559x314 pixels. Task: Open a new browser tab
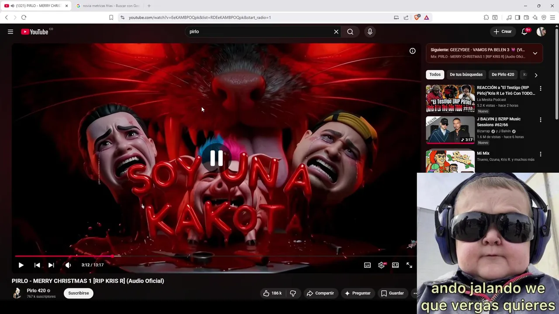149,6
